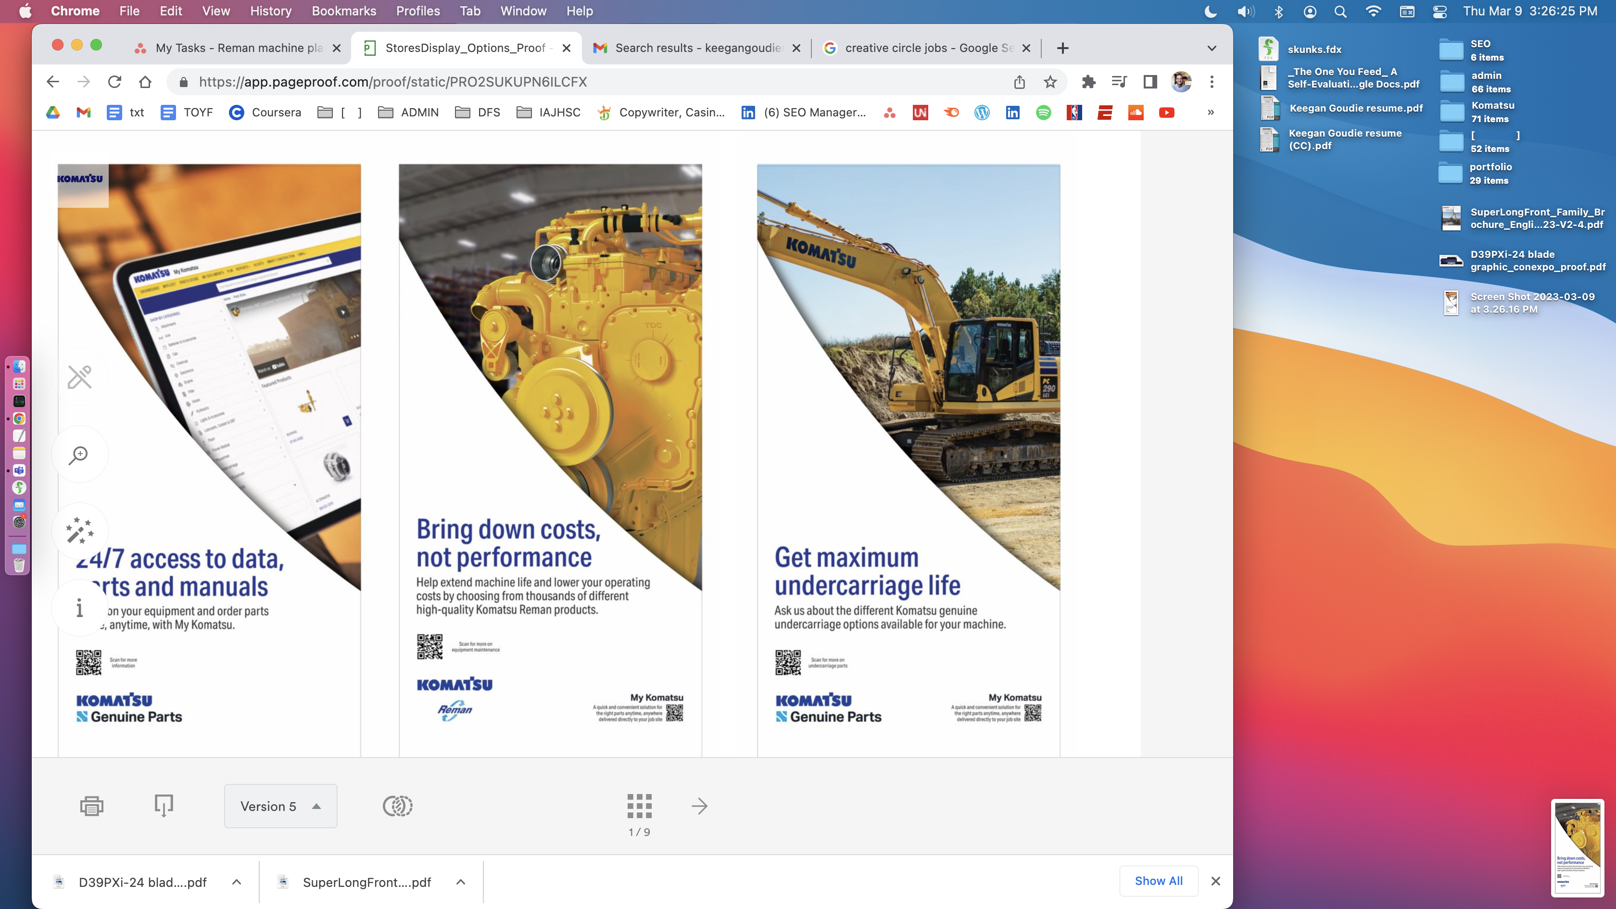Screen dimensions: 1616x909
Task: Expand options for SuperLongFront download
Action: tap(460, 882)
